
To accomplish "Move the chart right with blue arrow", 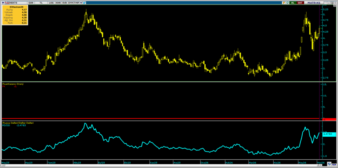I will 335,165.
